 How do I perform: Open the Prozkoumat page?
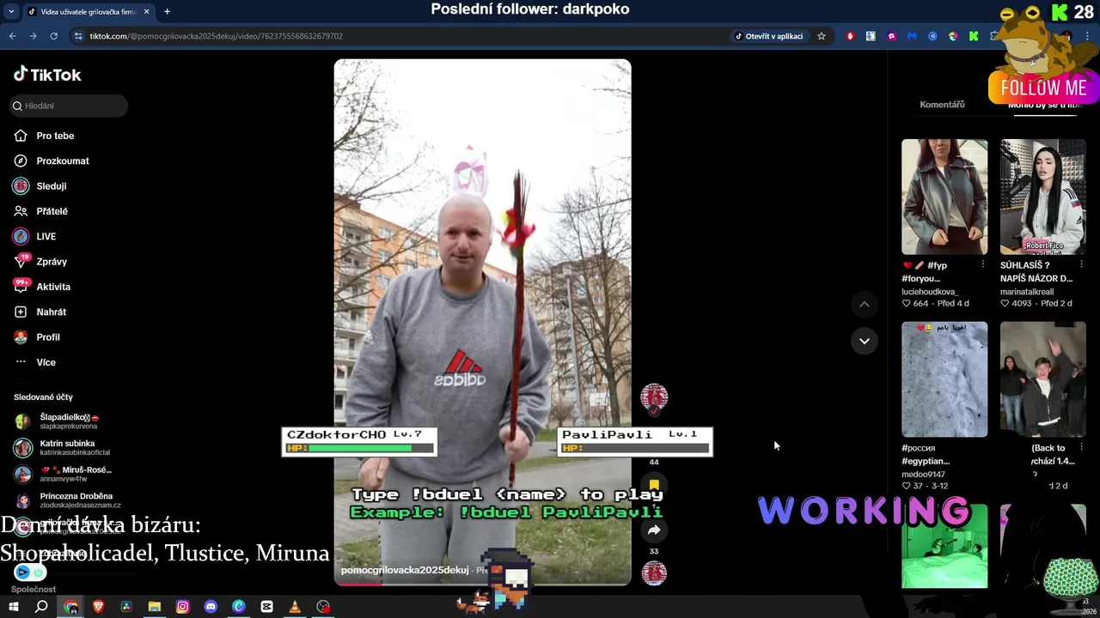(62, 161)
